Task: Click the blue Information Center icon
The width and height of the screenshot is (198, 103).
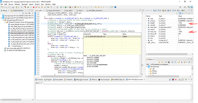Action: point(115,7)
